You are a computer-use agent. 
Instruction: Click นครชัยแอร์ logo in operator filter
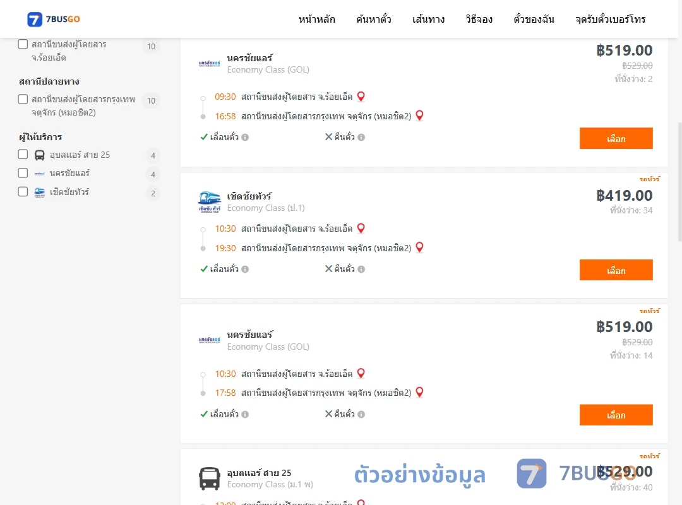(x=40, y=174)
